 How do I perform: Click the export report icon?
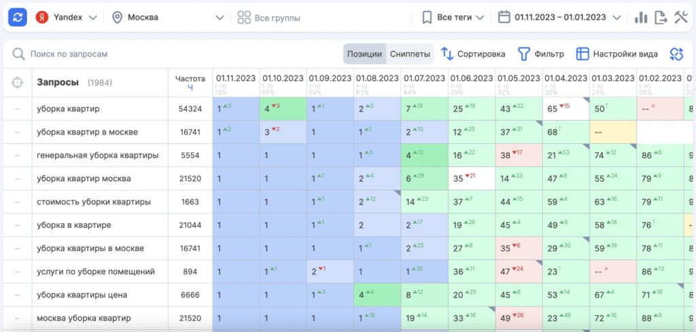pos(660,18)
